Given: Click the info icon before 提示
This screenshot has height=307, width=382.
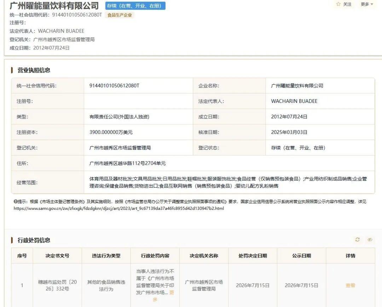Looking at the screenshot, I should [x=15, y=201].
